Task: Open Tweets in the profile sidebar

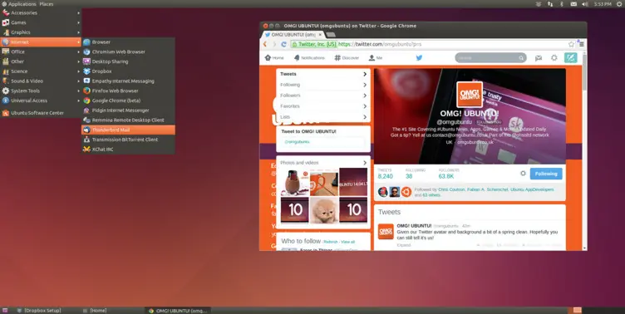Action: (x=323, y=74)
